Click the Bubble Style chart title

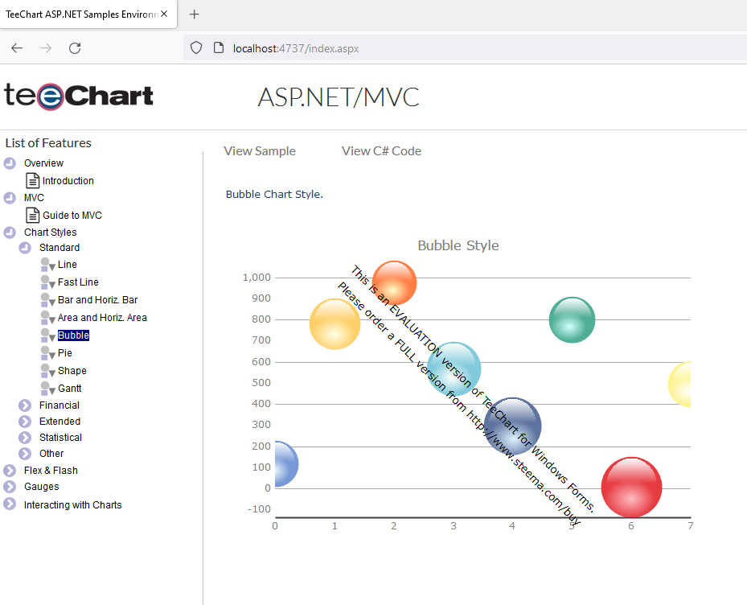pyautogui.click(x=458, y=245)
